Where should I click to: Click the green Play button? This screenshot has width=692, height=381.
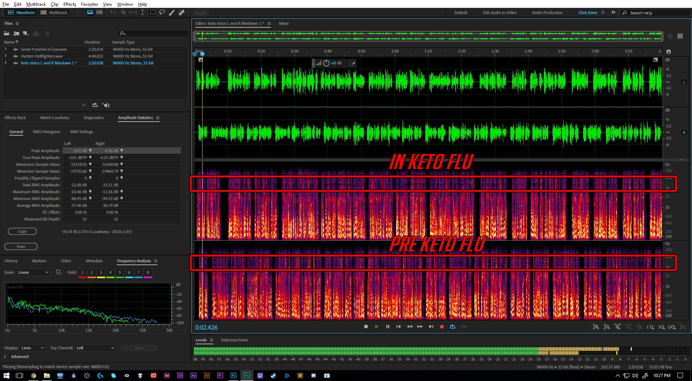click(x=377, y=327)
